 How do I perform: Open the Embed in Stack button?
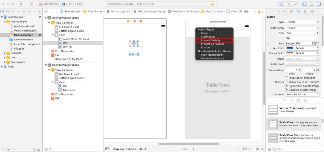click(245, 149)
